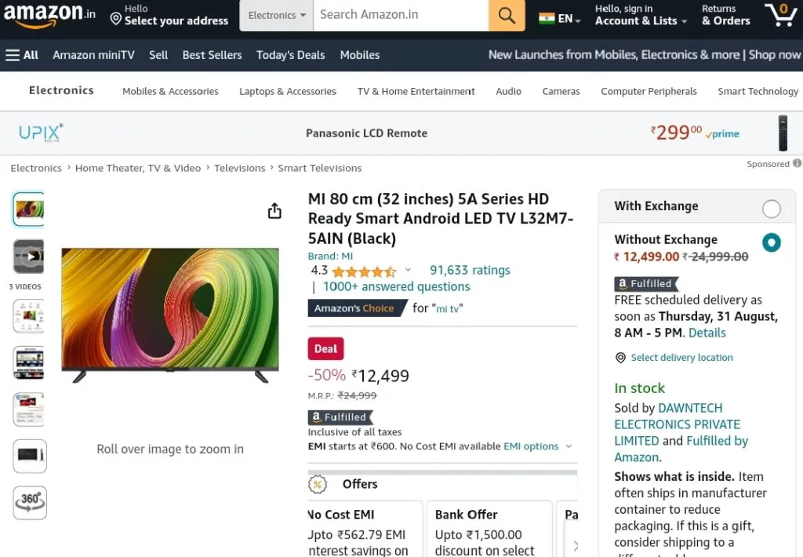803x557 pixels.
Task: Open the 91,633 ratings link
Action: (470, 270)
